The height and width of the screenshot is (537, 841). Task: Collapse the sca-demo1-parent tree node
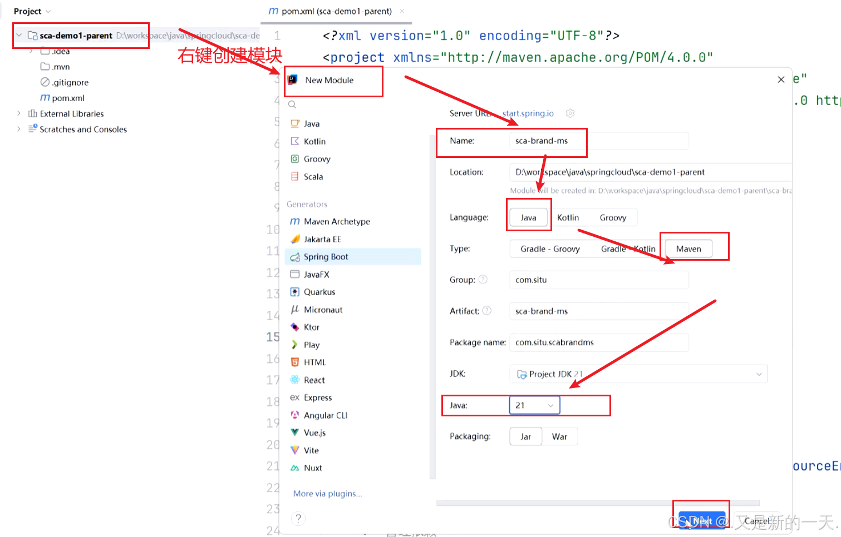(19, 35)
